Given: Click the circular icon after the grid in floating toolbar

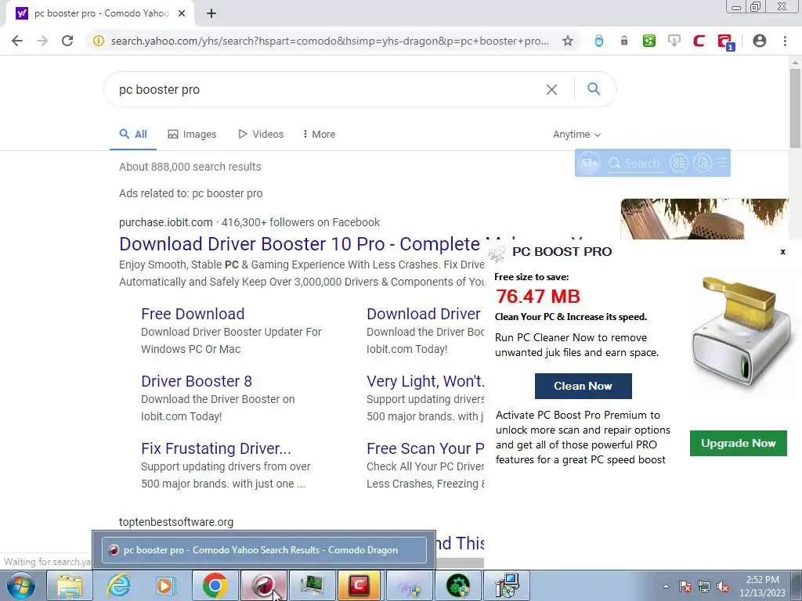Looking at the screenshot, I should 703,163.
